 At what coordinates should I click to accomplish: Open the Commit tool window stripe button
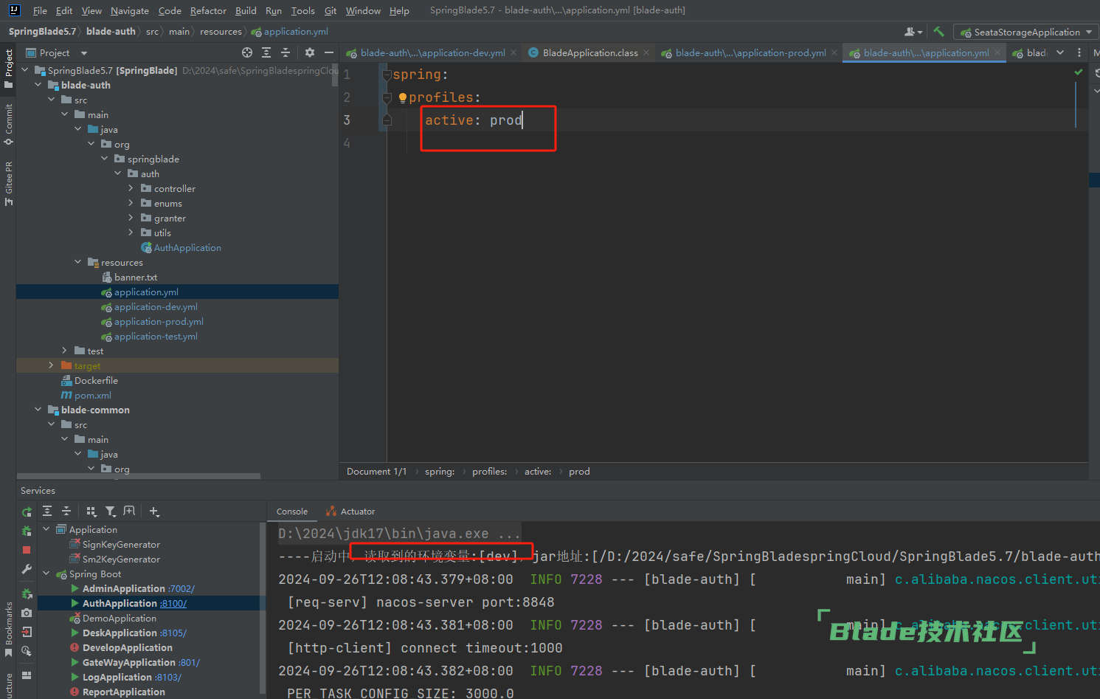[x=9, y=123]
